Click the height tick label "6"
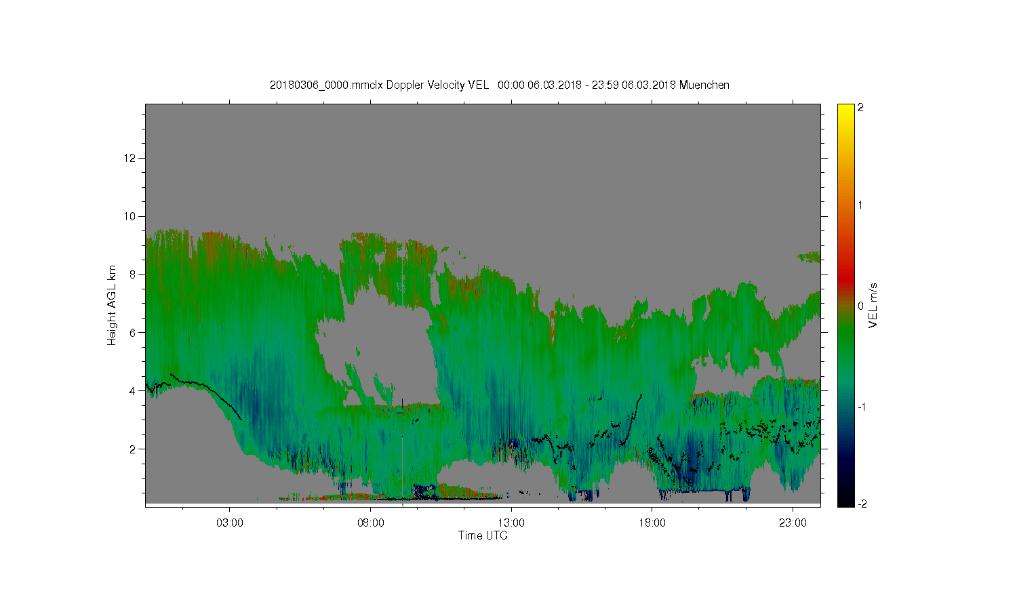The image size is (1017, 610). tap(133, 333)
